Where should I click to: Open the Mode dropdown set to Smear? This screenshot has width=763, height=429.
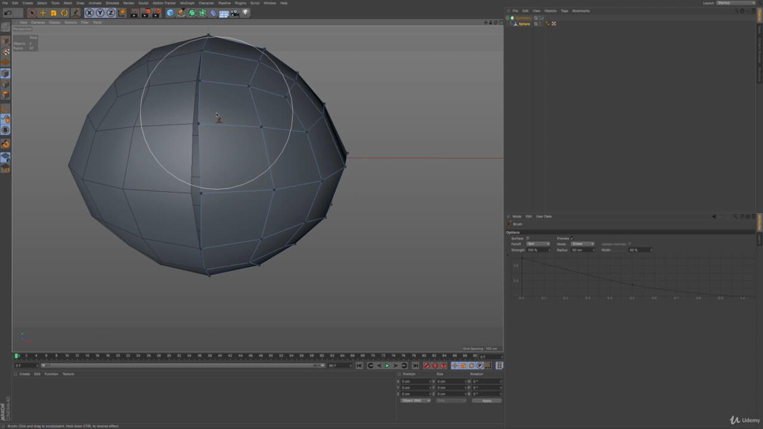[x=582, y=244]
